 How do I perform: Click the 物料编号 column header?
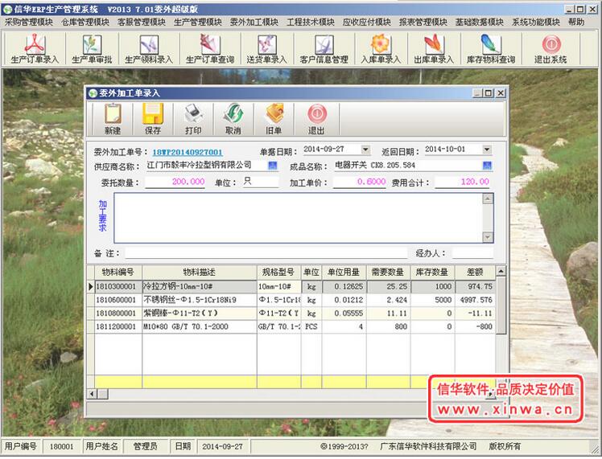118,273
